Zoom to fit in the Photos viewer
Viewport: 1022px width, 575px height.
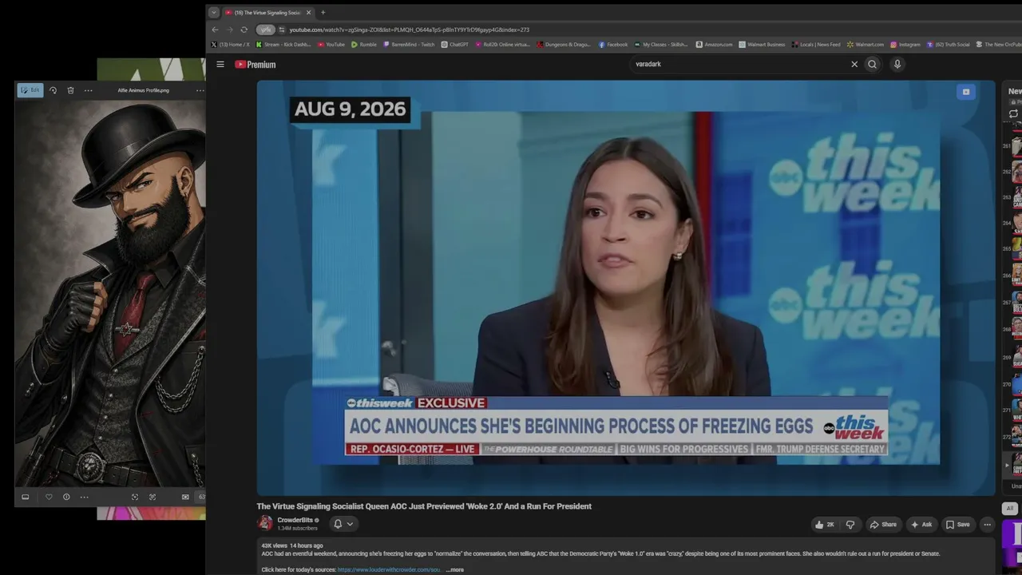point(153,497)
